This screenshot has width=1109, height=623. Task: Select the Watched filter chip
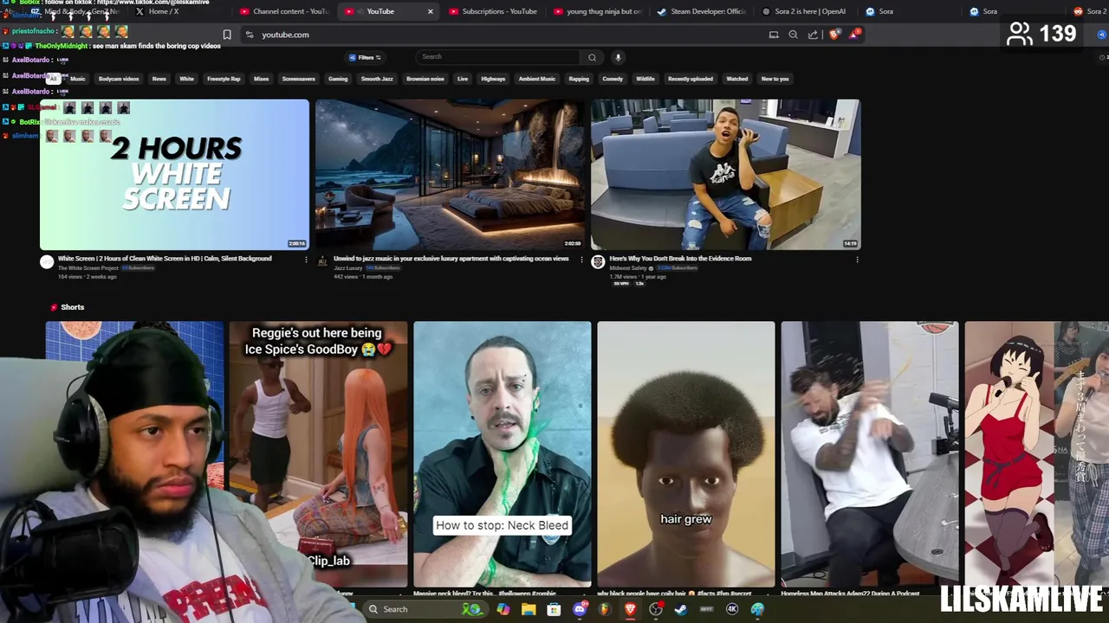pos(737,79)
